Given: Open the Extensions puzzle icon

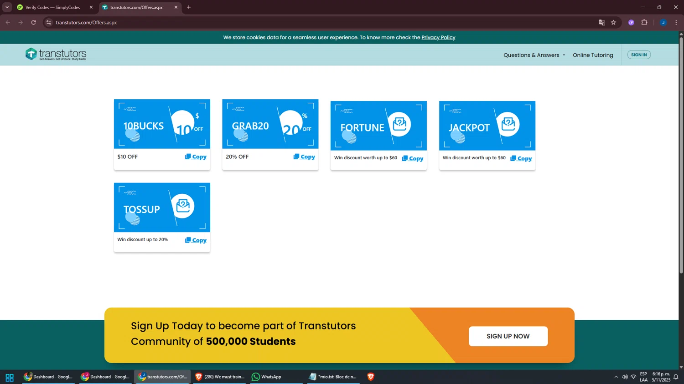Looking at the screenshot, I should [x=644, y=22].
